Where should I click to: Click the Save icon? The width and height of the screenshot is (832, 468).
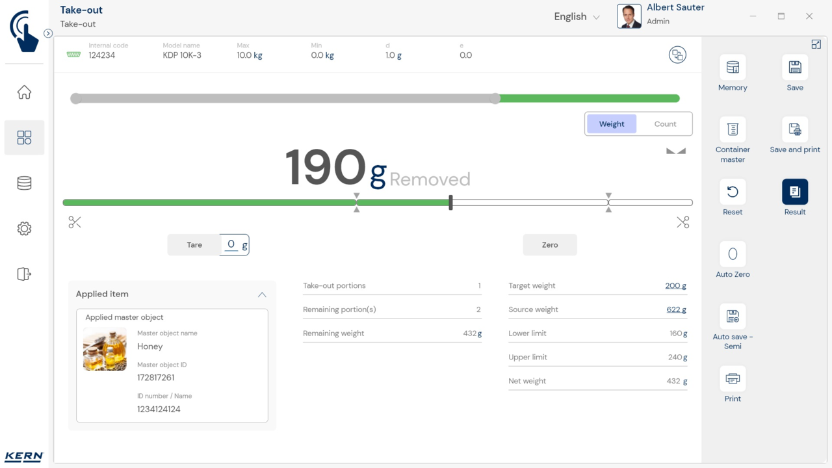click(x=794, y=68)
